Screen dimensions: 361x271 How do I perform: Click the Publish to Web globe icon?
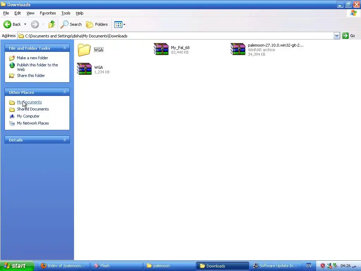coord(12,65)
